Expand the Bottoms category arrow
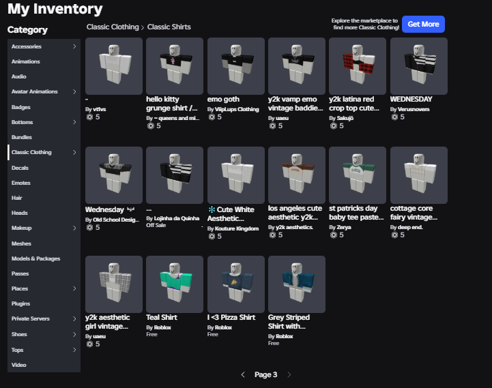 tap(74, 122)
